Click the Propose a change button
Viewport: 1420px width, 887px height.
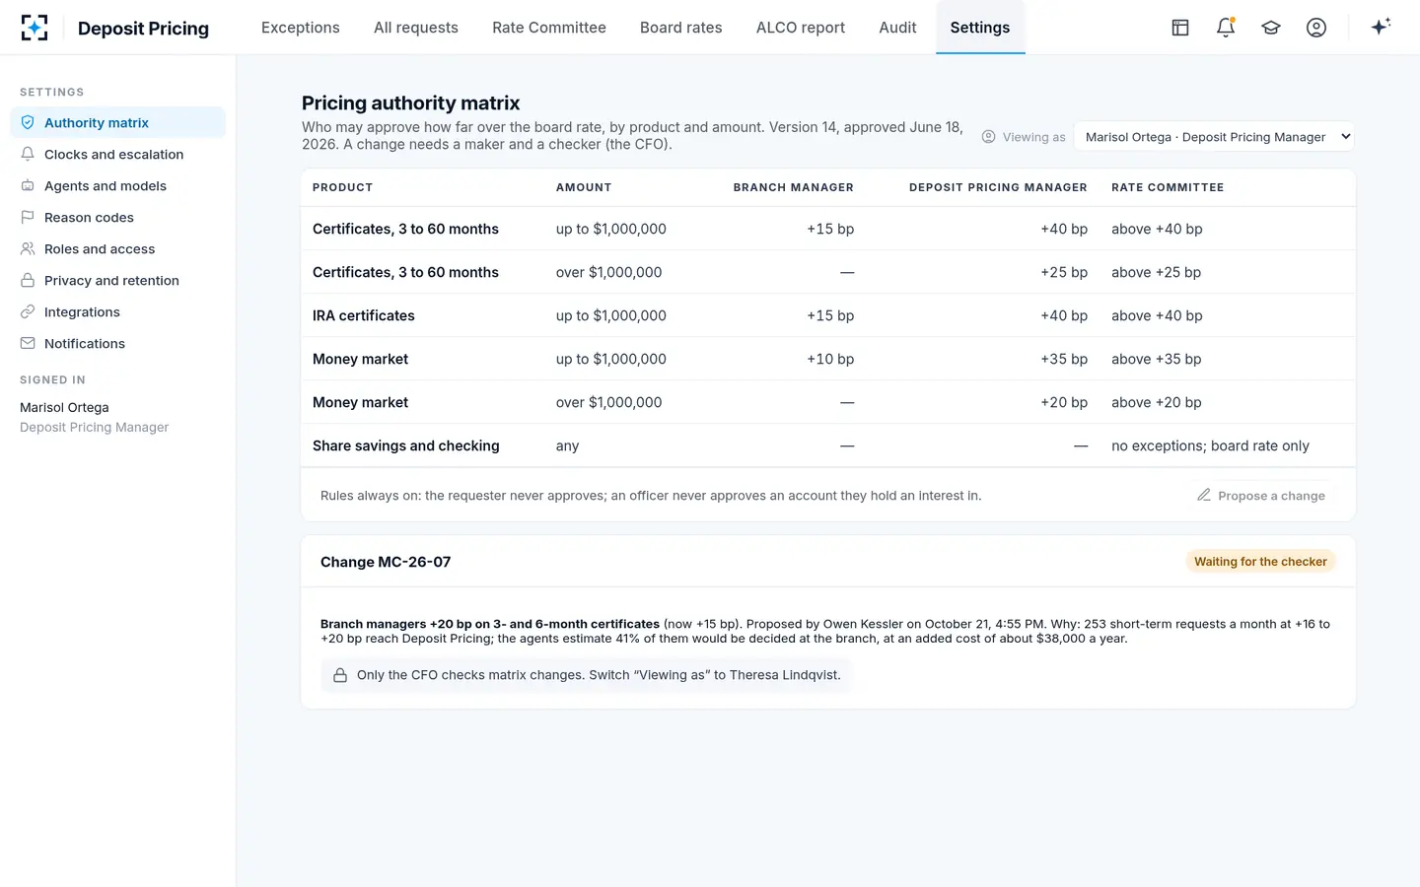pyautogui.click(x=1261, y=495)
